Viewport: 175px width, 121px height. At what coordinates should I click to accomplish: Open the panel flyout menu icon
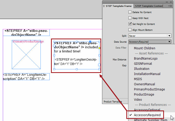(170, 6)
